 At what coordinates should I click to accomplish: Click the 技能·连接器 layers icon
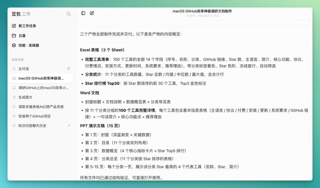pyautogui.click(x=14, y=46)
